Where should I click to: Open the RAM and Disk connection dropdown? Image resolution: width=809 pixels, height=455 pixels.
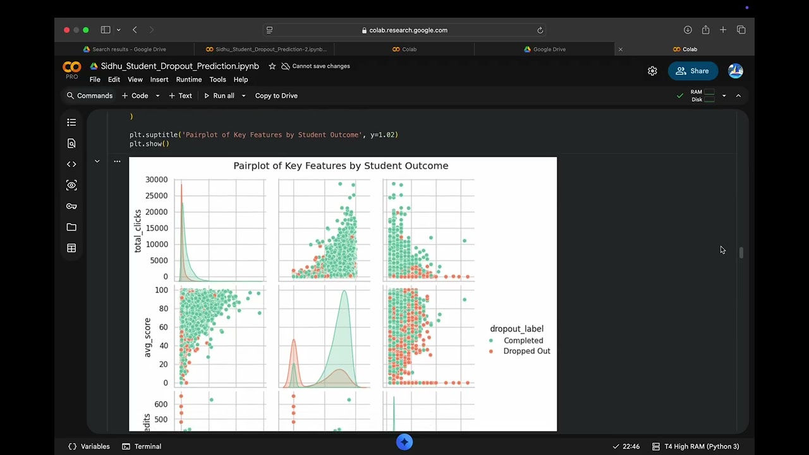point(724,96)
